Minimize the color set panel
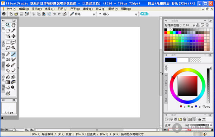Viewport: 215px width, 137px height. click(x=205, y=20)
